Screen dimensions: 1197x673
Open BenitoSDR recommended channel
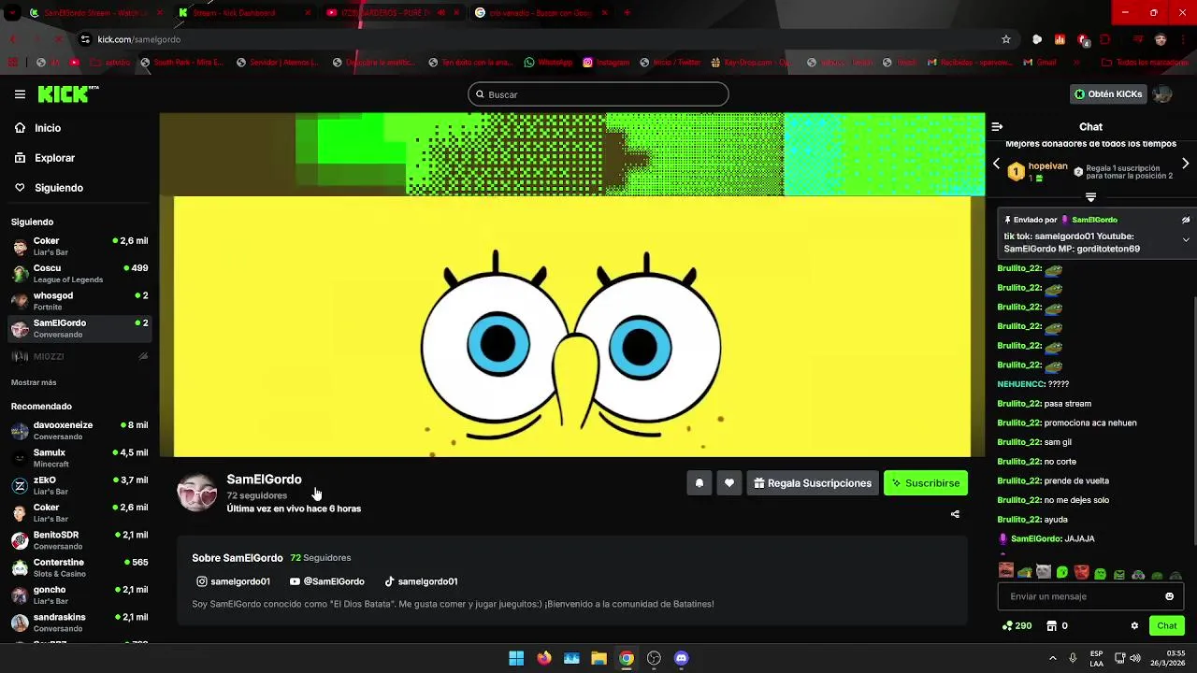coord(79,540)
